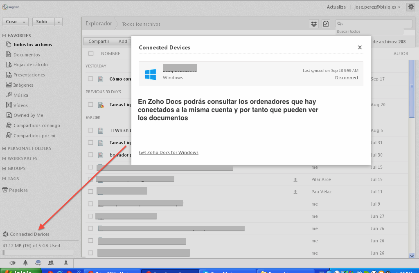419x273 pixels.
Task: Click the Dropbox icon in the toolbar
Action: (314, 24)
